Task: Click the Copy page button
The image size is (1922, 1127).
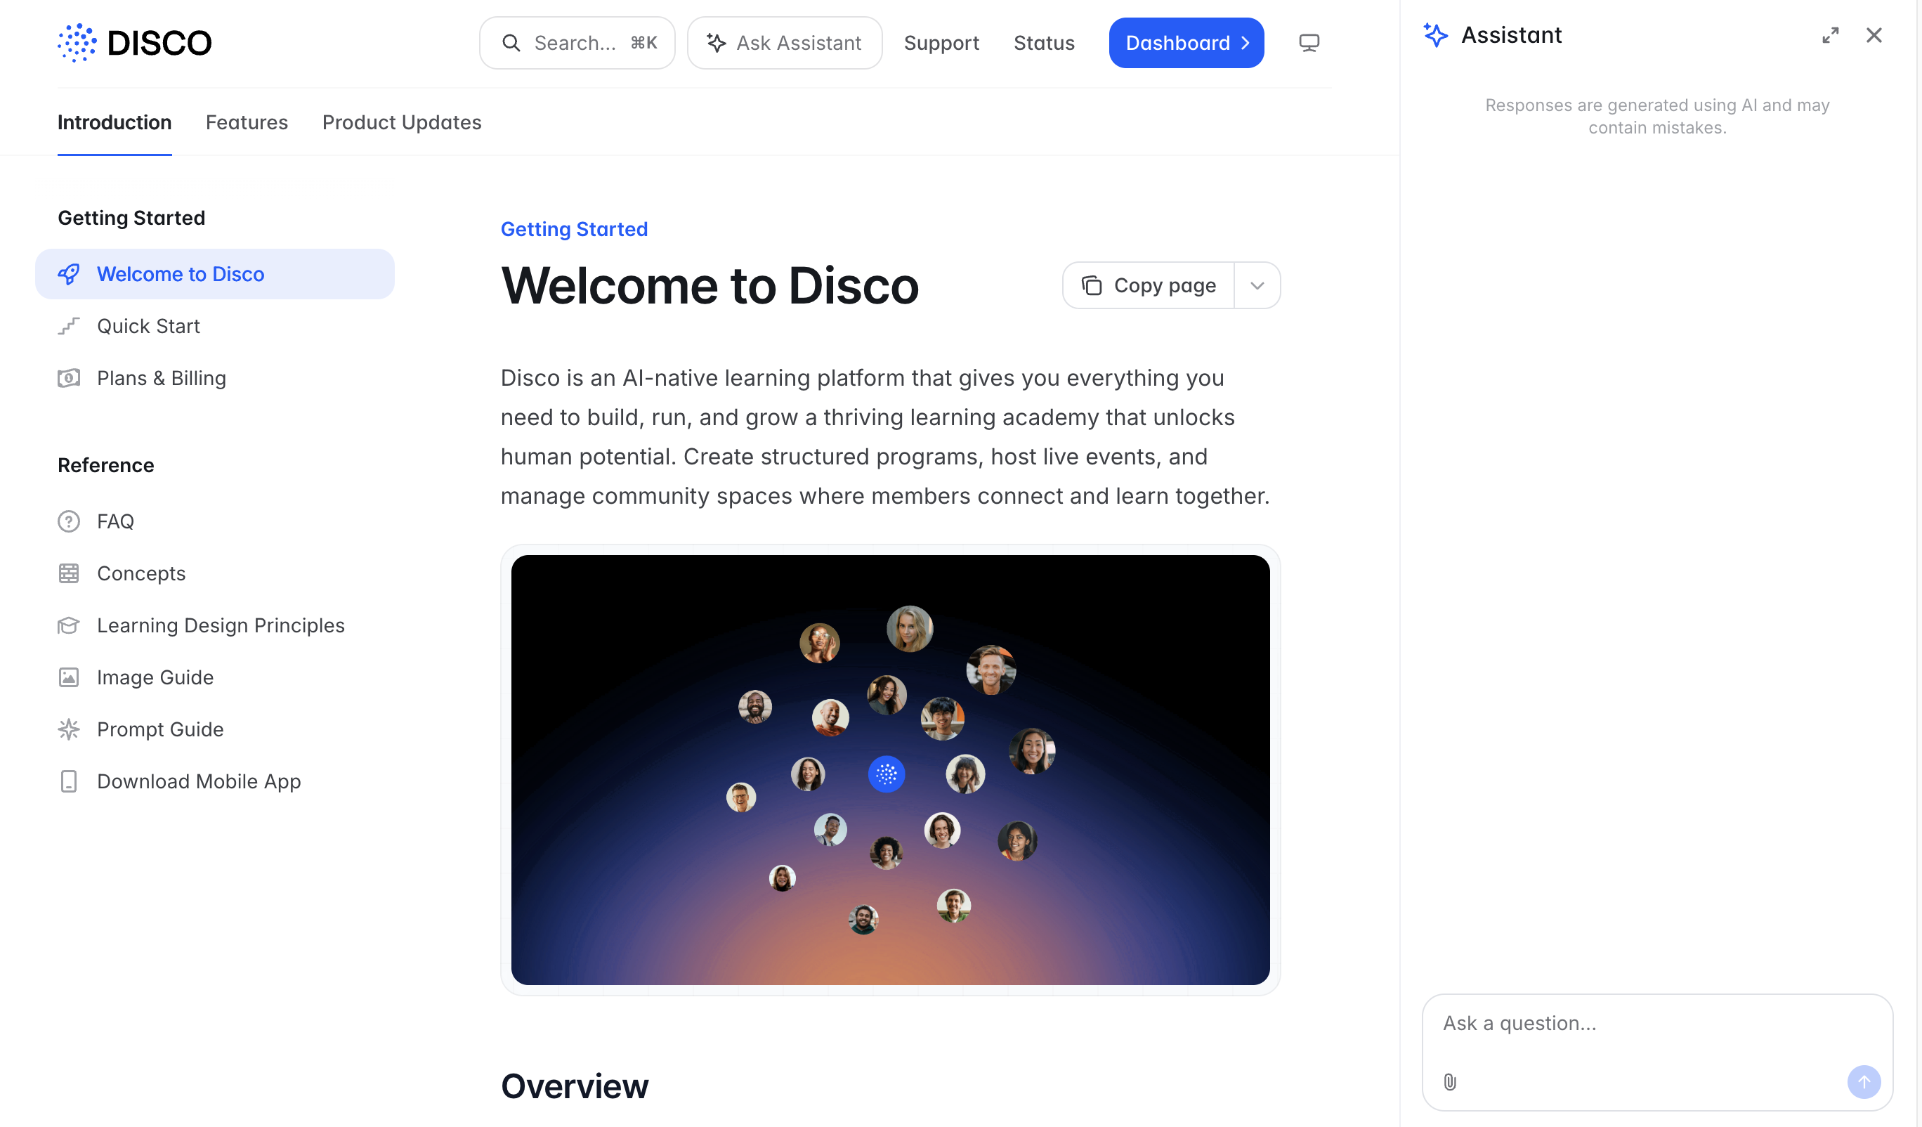Action: [1148, 285]
